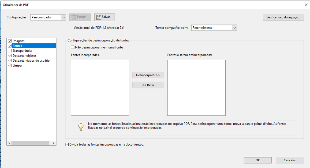Select the Limpar panel item
Screen dimensions: 310x168
(18, 66)
